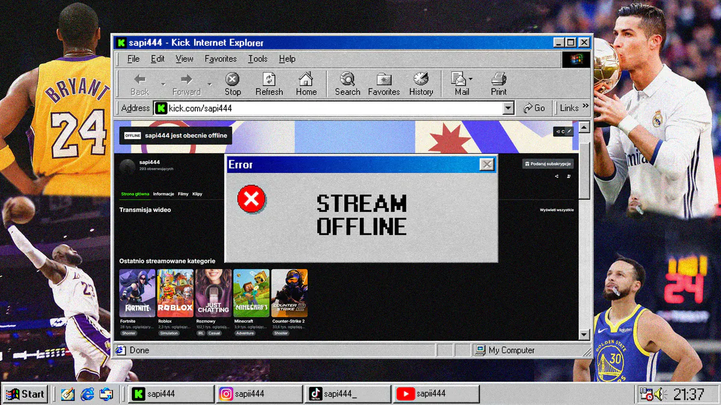The width and height of the screenshot is (721, 405).
Task: Open the Favorites toolbar folder icon
Action: click(384, 79)
